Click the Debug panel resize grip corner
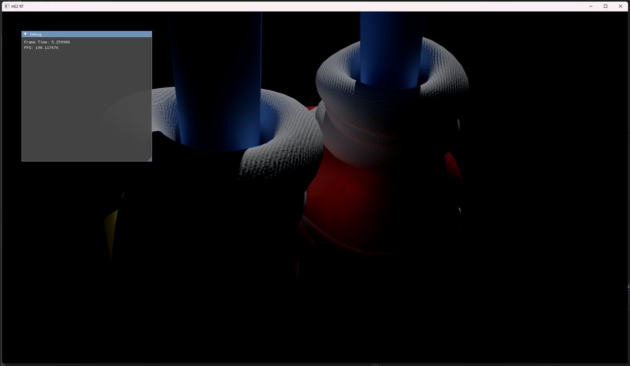The height and width of the screenshot is (366, 630). point(149,159)
